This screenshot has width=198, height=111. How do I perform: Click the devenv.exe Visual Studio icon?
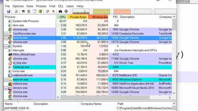tap(10, 88)
